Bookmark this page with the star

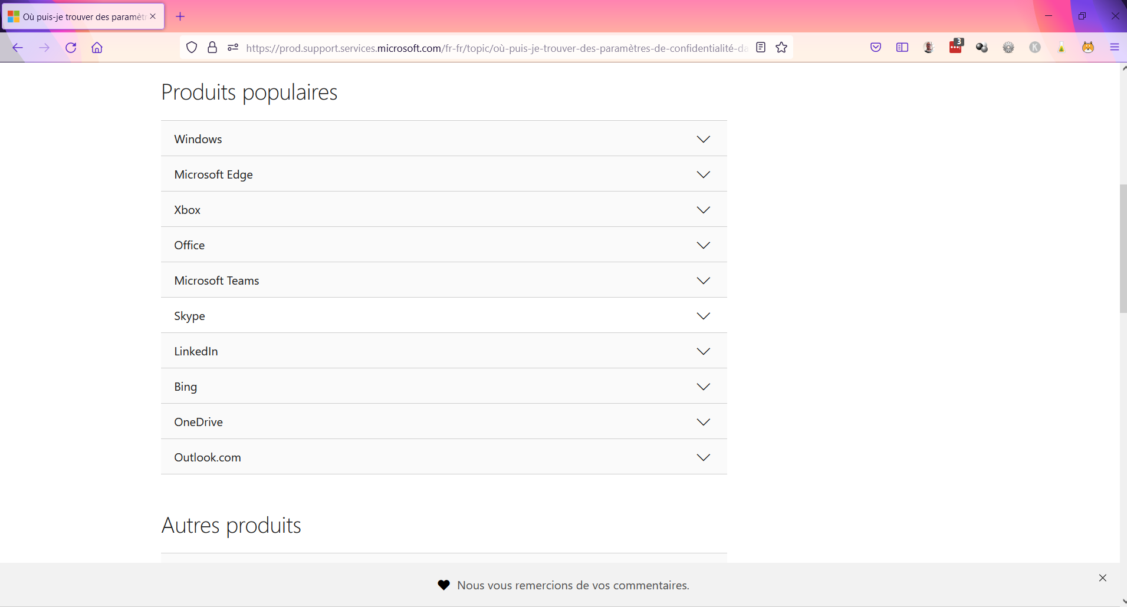click(x=781, y=48)
